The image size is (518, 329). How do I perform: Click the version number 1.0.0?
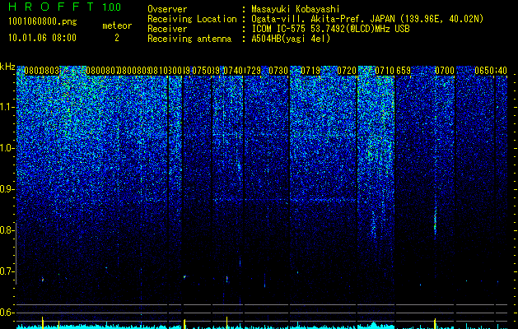coord(111,7)
